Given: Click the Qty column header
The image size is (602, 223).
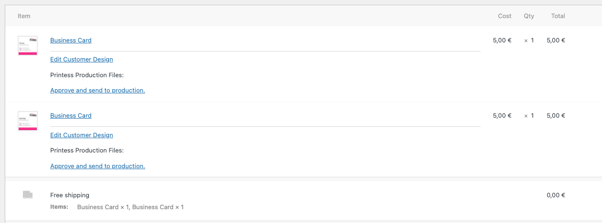Looking at the screenshot, I should [529, 16].
